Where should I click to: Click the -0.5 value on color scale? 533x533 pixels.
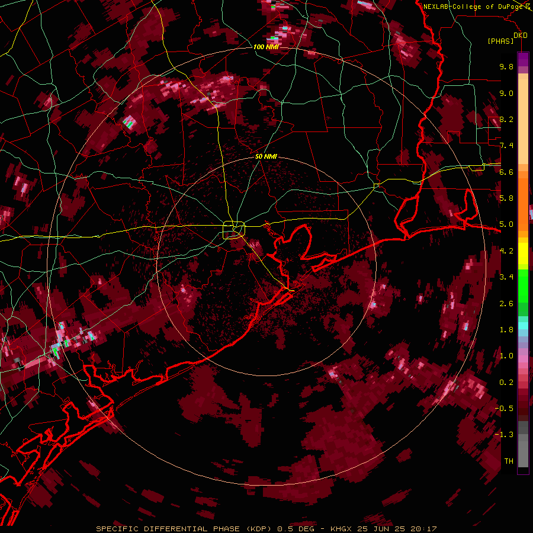504,409
